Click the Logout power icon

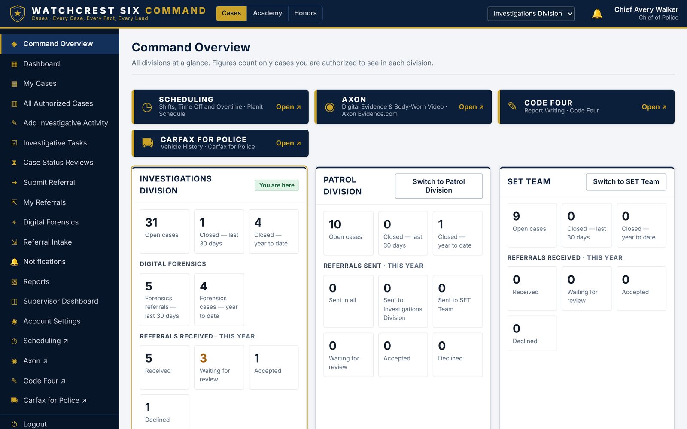14,424
